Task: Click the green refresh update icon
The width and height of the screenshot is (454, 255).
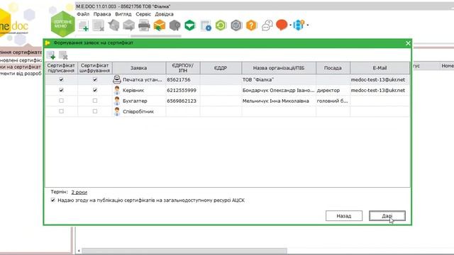Action: [x=221, y=25]
